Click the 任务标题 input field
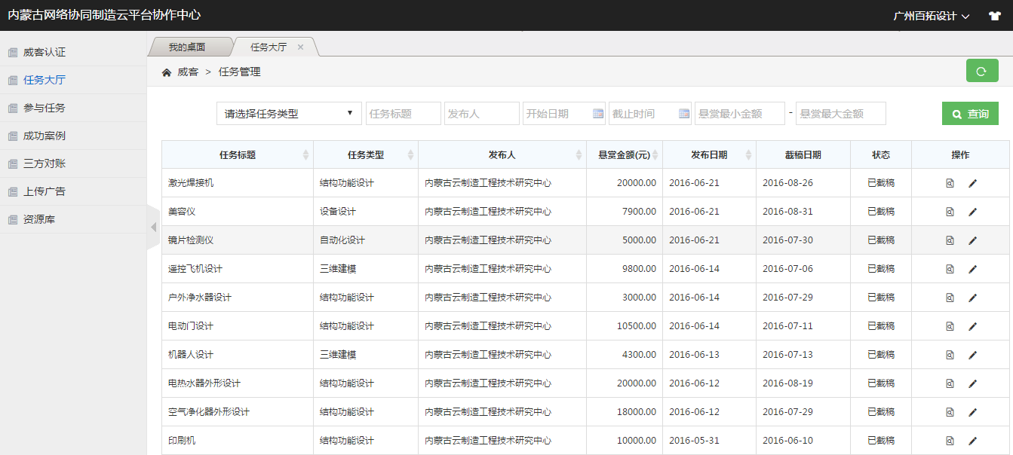 403,114
